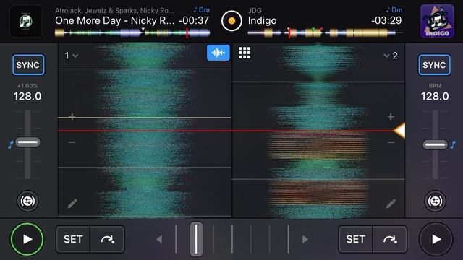
Task: Set cue point on deck 1
Action: pyautogui.click(x=73, y=239)
